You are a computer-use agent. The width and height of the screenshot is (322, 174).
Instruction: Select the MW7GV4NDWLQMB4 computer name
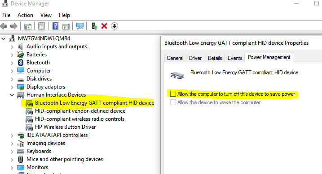coord(44,38)
